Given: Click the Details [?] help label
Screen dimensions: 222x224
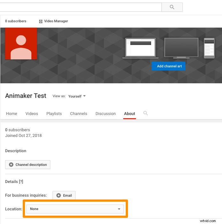Looking at the screenshot, I should tap(14, 181).
